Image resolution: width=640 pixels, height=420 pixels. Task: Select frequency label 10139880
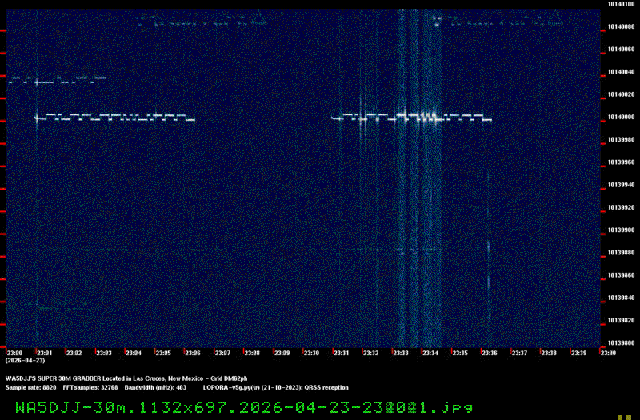[622, 253]
